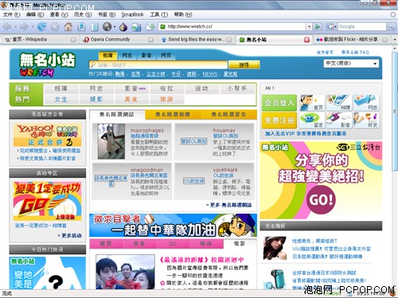Click the 好友 icon in login panel
Image resolution: width=398 pixels, height=298 pixels.
point(366,120)
